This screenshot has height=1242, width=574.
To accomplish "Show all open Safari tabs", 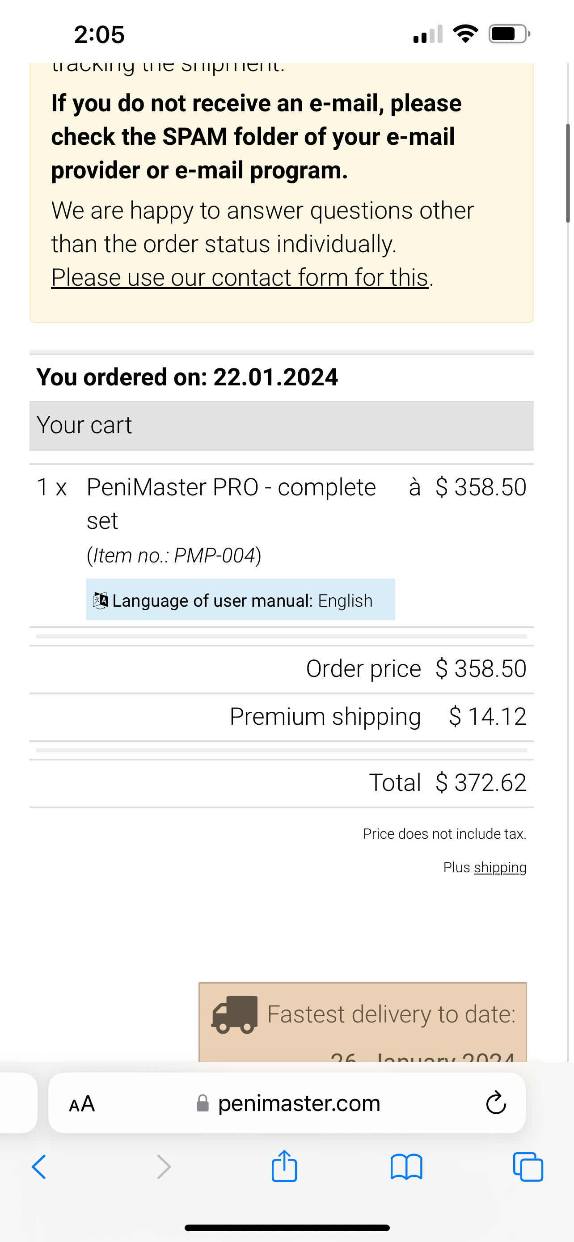I will pyautogui.click(x=528, y=1167).
